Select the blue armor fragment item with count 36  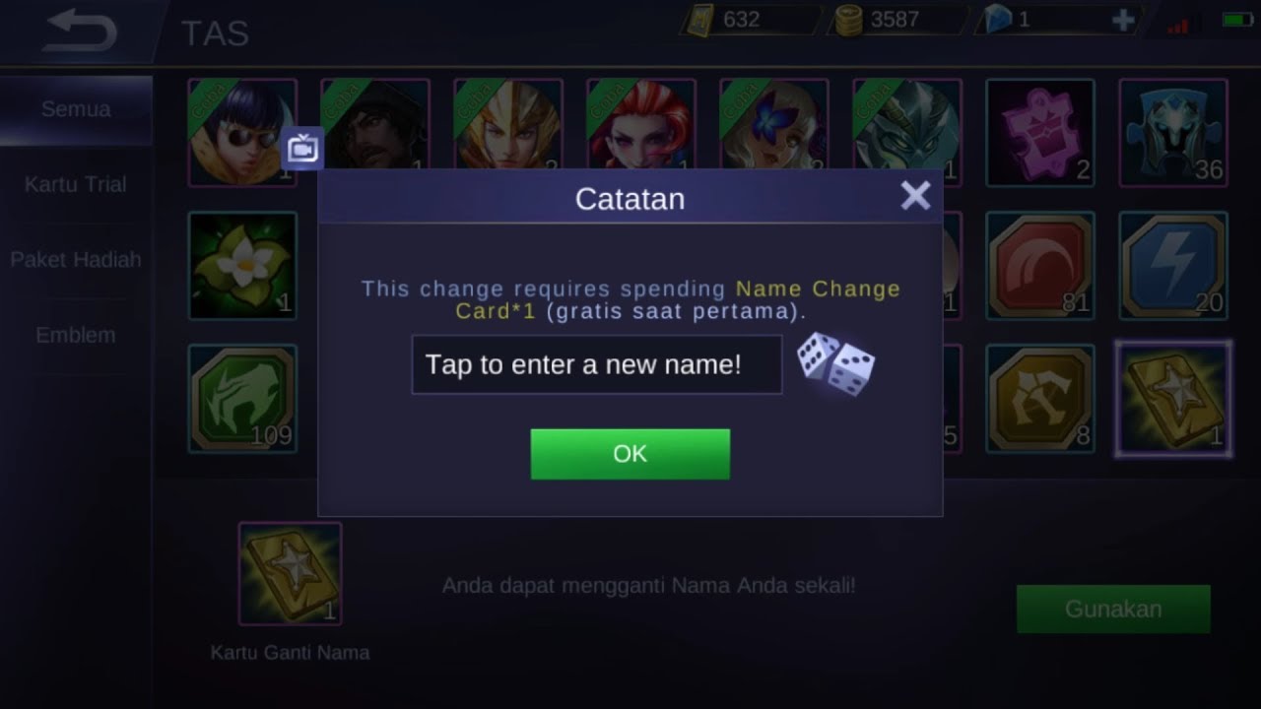point(1172,133)
